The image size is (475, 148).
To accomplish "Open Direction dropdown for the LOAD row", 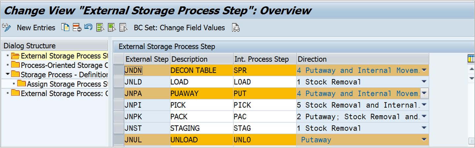I will pyautogui.click(x=424, y=82).
